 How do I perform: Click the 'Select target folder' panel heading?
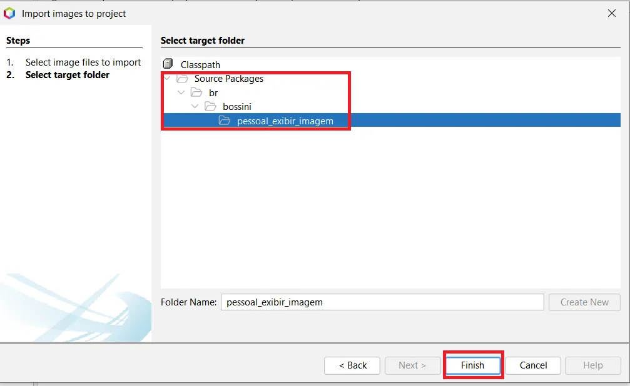click(x=203, y=41)
